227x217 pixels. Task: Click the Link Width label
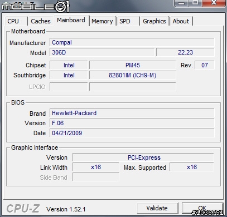54,167
